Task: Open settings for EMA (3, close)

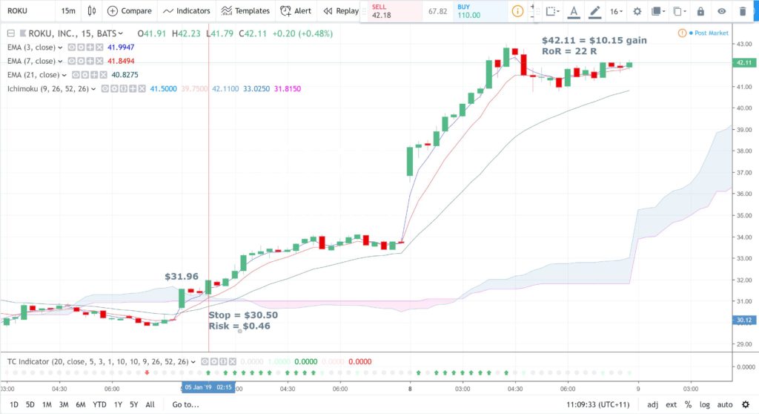Action: [x=81, y=47]
